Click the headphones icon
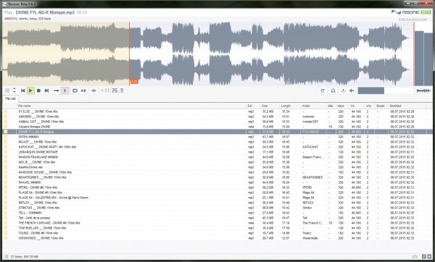Image resolution: width=435 pixels, height=262 pixels. coord(333,90)
